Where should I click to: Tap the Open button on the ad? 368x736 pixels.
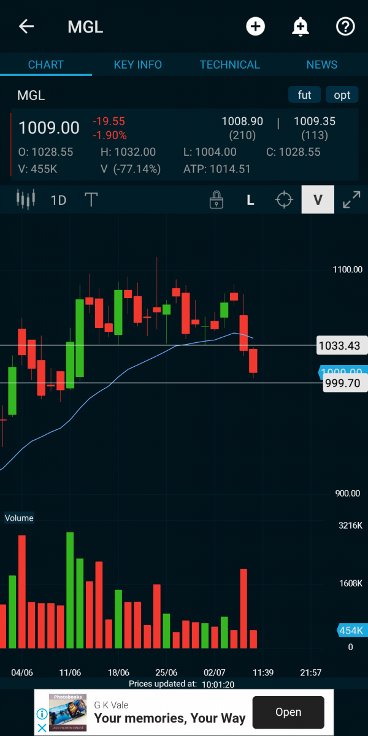(288, 712)
